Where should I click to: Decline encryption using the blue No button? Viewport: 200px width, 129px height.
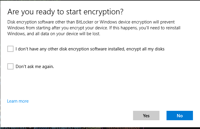point(180,116)
